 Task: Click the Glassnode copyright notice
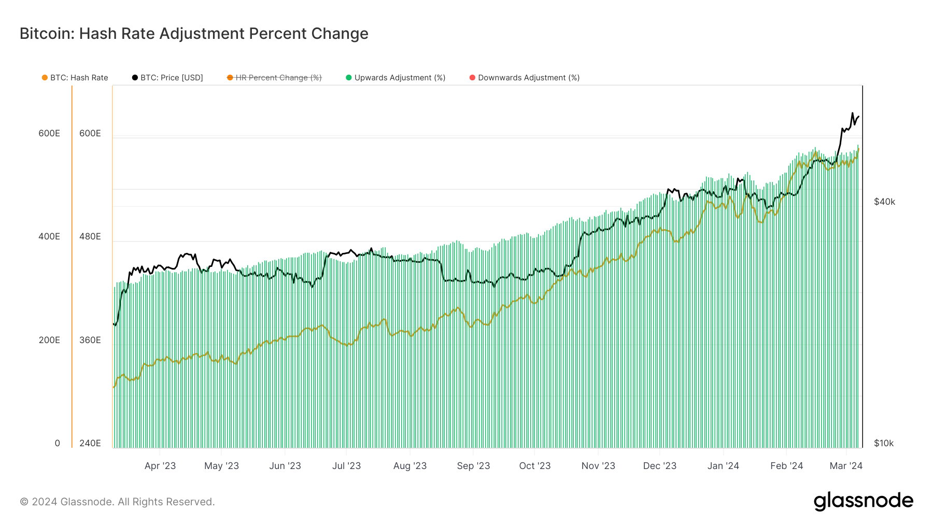click(x=117, y=502)
